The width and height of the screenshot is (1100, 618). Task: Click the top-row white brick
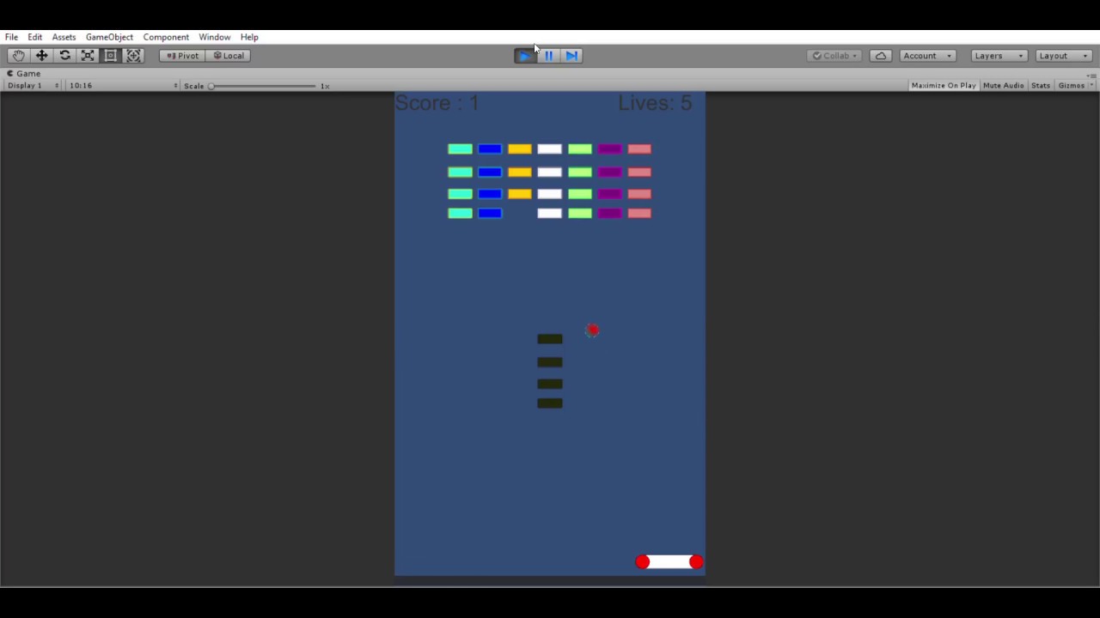point(550,149)
